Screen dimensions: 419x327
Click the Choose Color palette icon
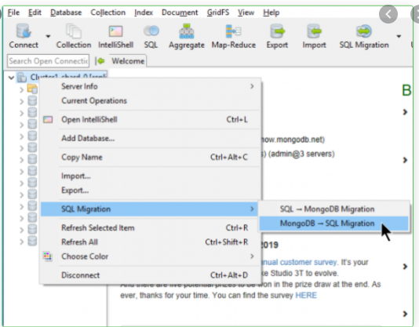48,256
